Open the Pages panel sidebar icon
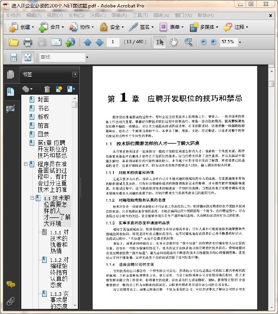Viewport: 278px width, 314px height. coord(10,74)
